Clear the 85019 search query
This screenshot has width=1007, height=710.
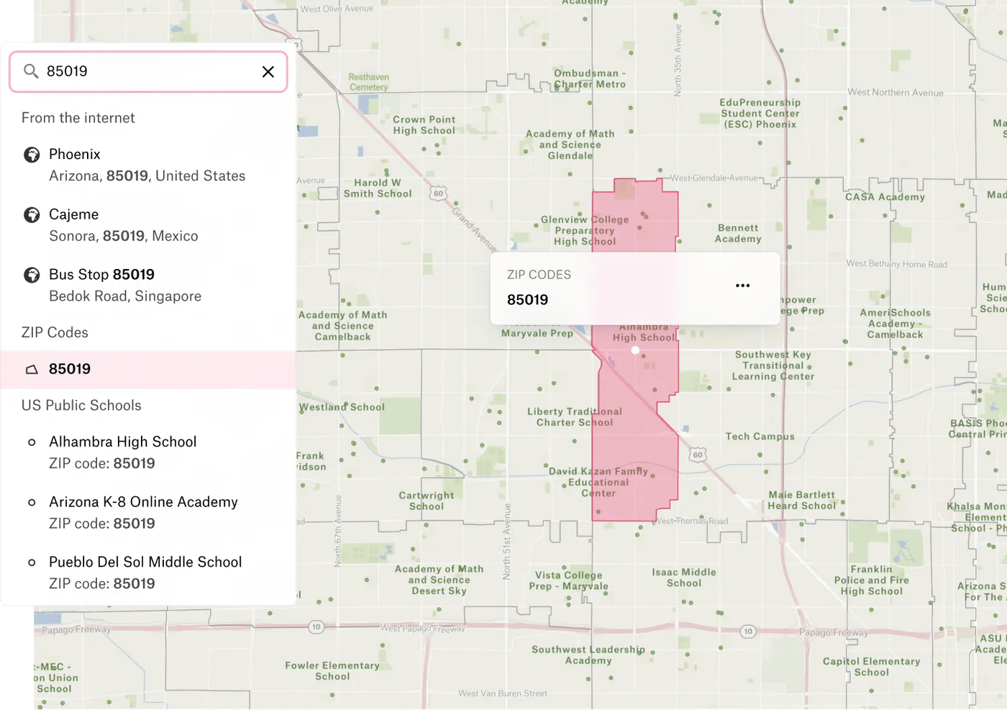268,71
